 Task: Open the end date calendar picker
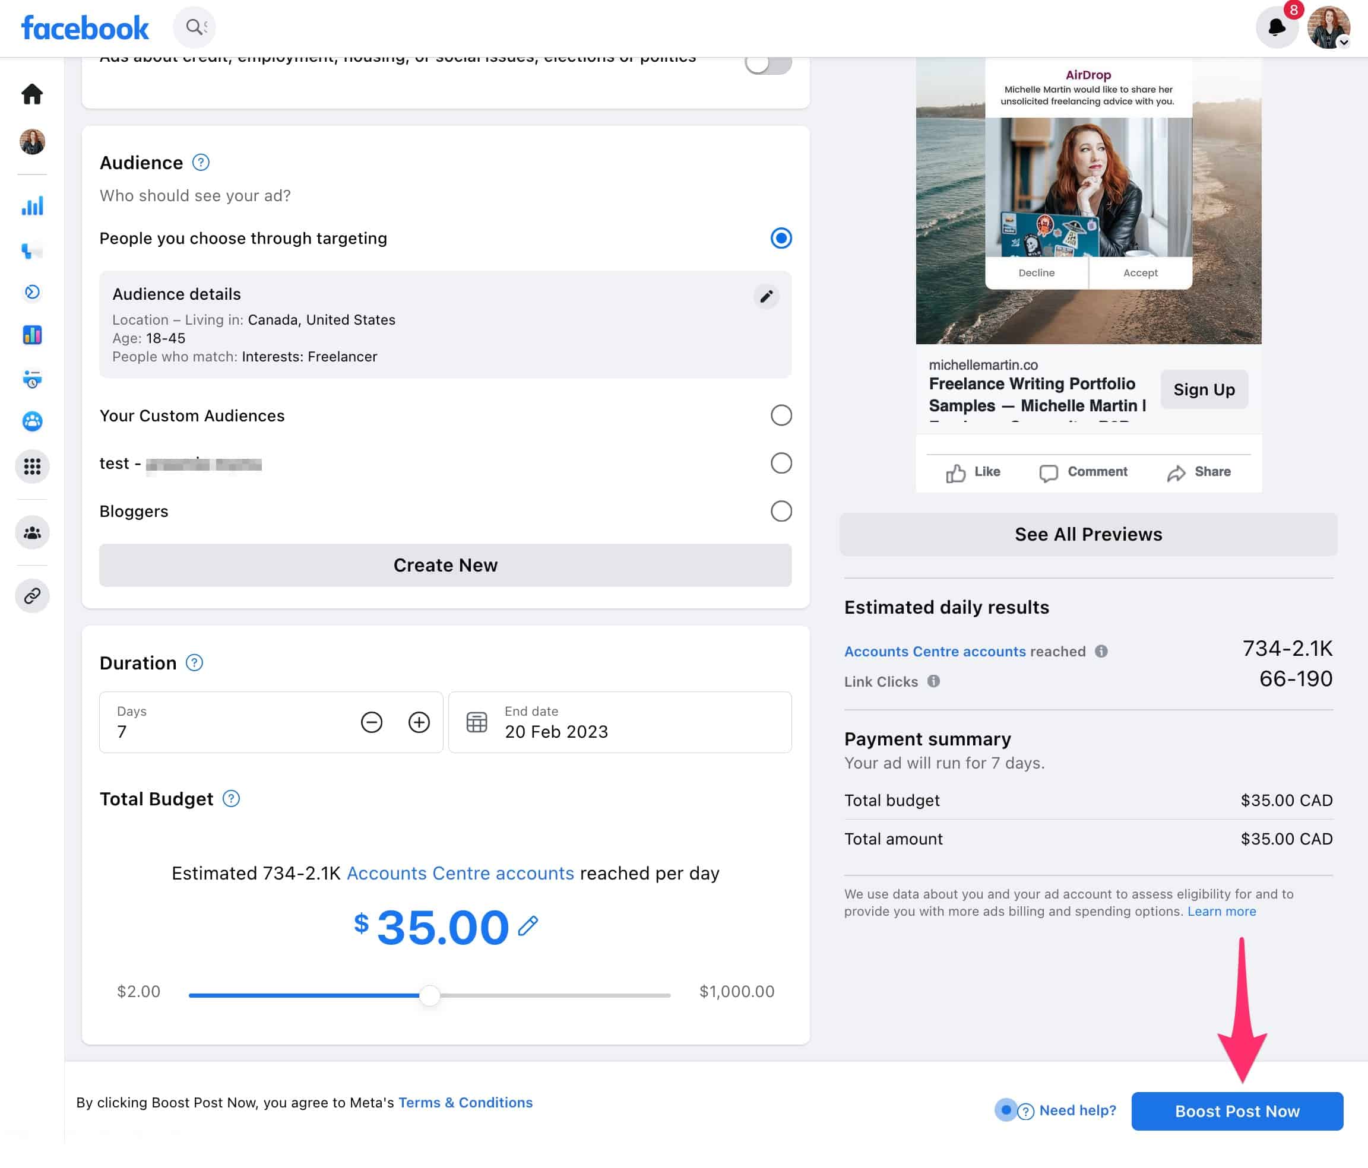point(476,722)
